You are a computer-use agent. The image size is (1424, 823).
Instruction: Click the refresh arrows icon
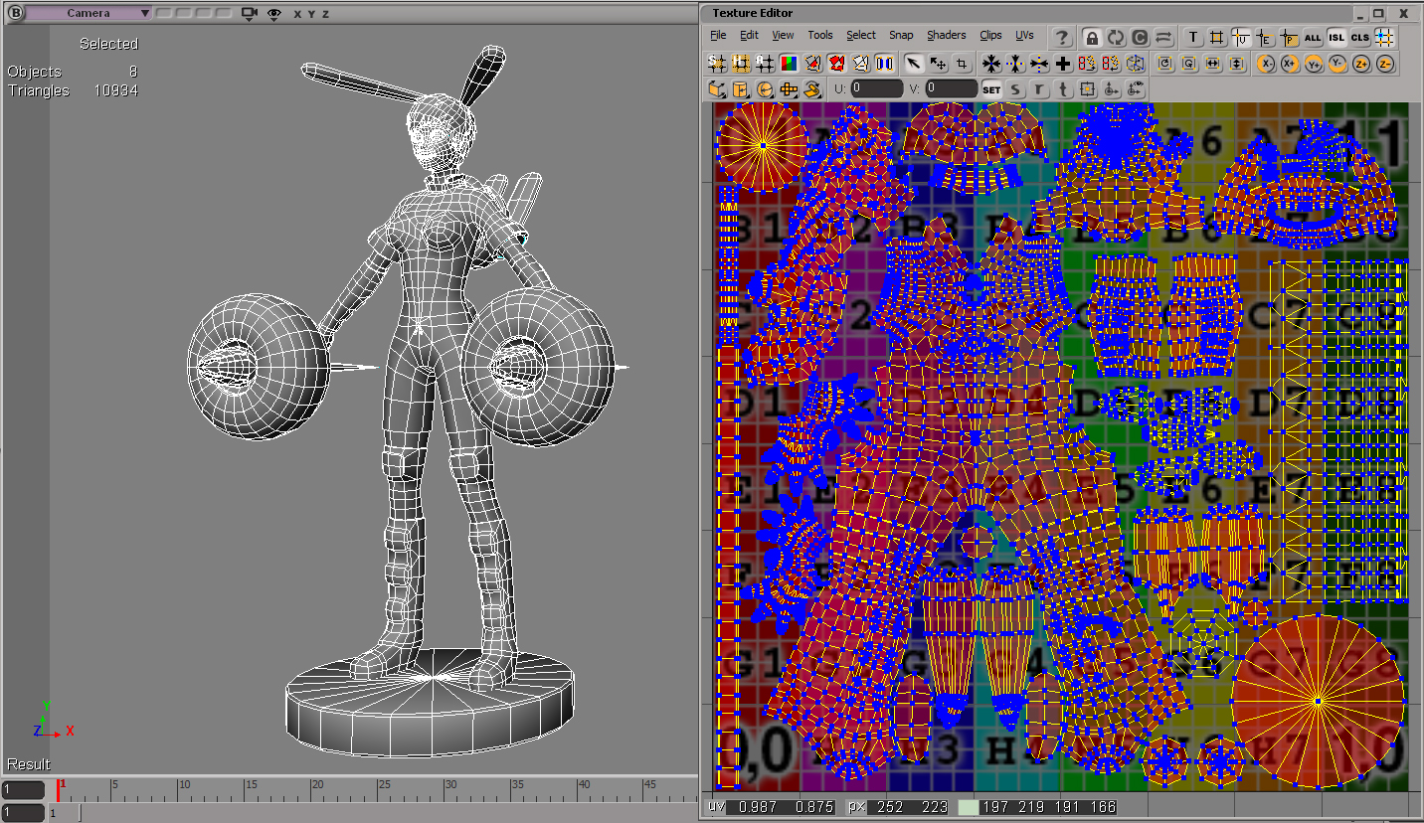point(1116,39)
